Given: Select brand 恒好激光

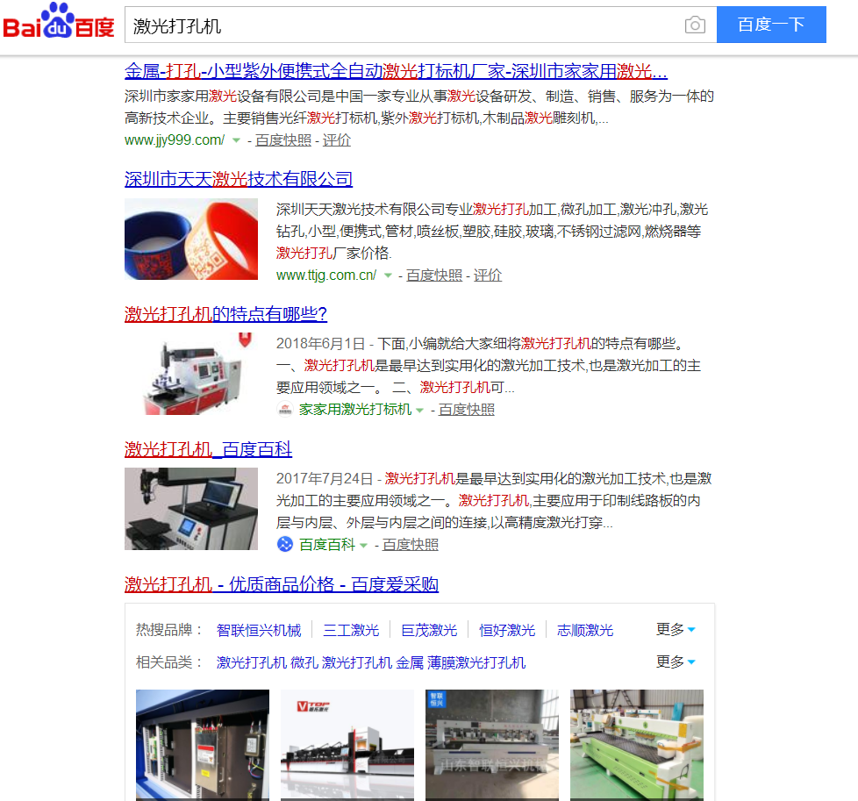Looking at the screenshot, I should (507, 630).
